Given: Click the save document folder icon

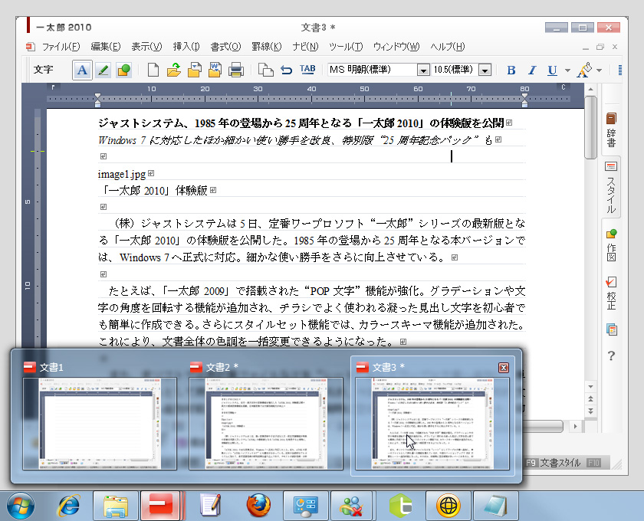Looking at the screenshot, I should click(x=195, y=70).
